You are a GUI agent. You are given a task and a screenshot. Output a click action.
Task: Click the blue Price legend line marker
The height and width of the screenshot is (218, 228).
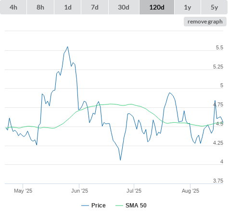(x=85, y=206)
